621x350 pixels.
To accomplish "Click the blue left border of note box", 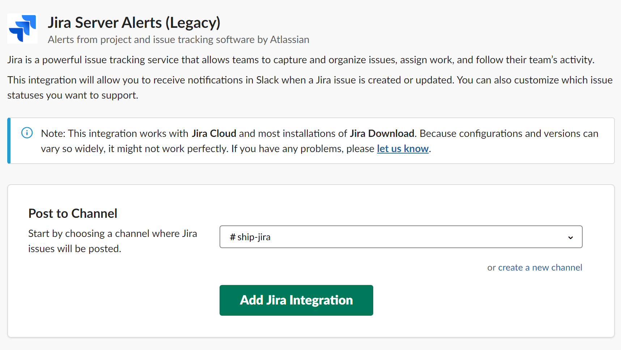I will coord(9,141).
